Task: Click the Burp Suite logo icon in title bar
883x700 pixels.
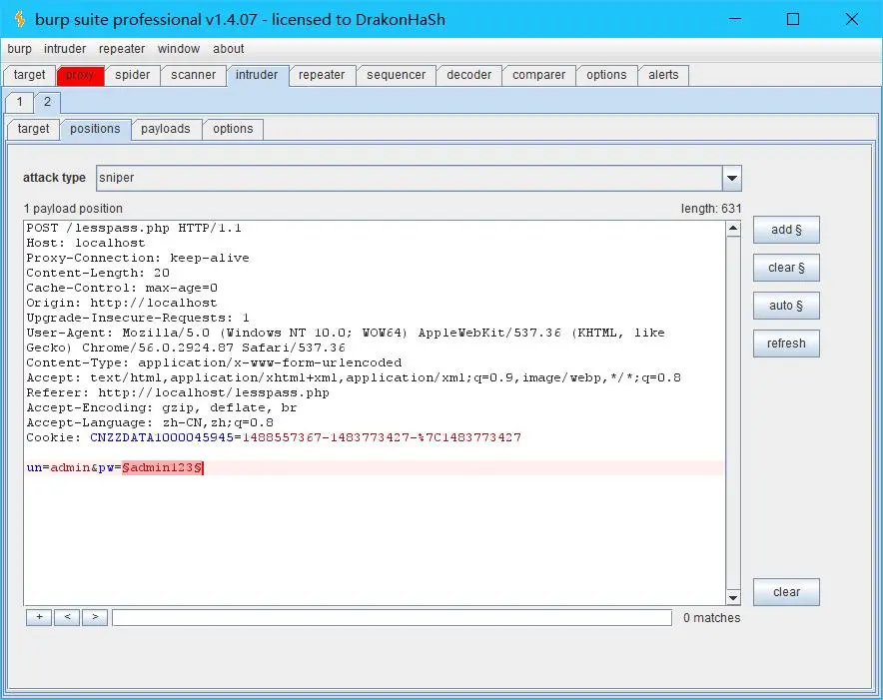Action: click(x=20, y=19)
